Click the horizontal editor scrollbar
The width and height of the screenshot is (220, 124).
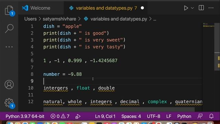pyautogui.click(x=119, y=110)
